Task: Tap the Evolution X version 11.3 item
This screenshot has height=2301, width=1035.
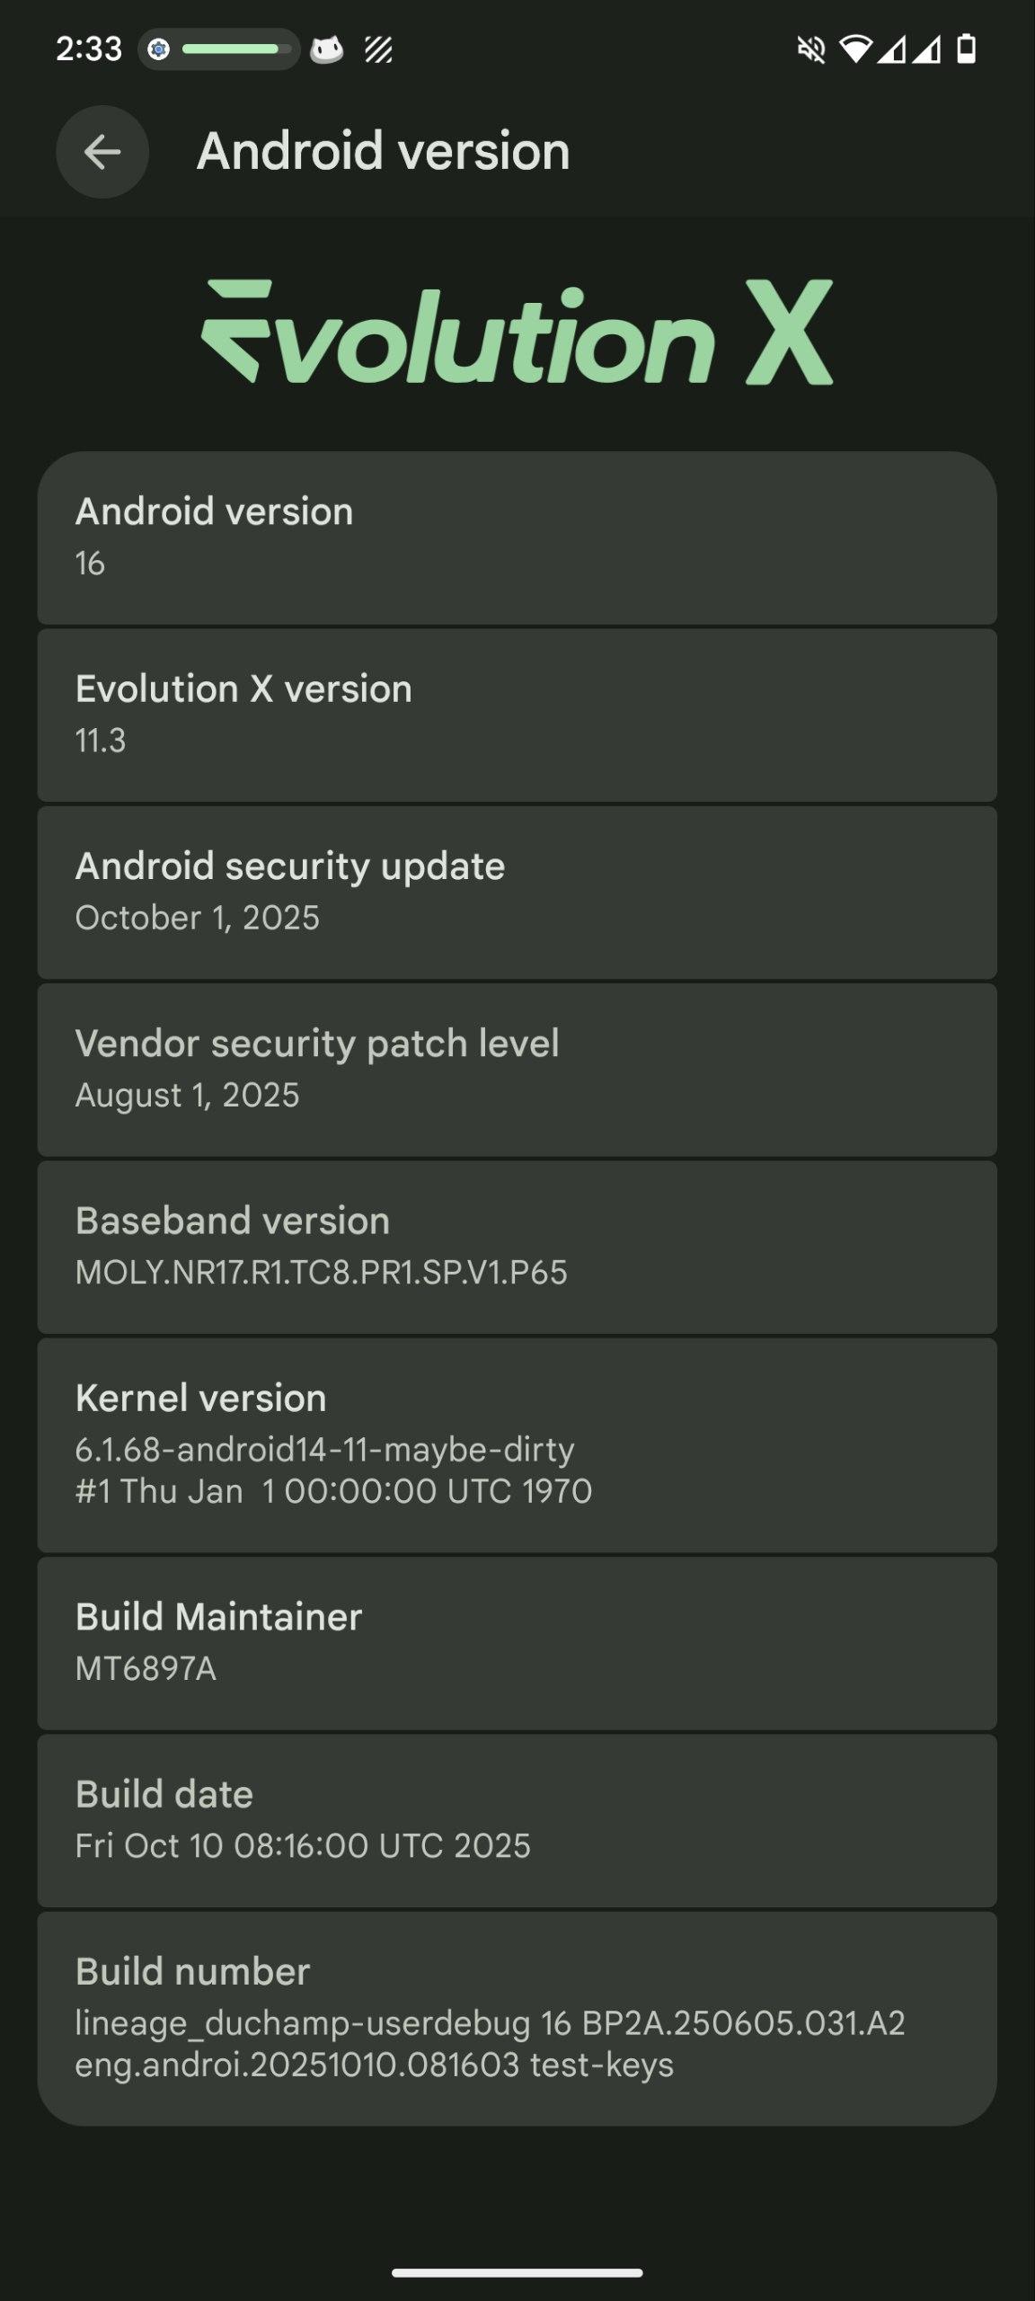Action: click(x=517, y=715)
